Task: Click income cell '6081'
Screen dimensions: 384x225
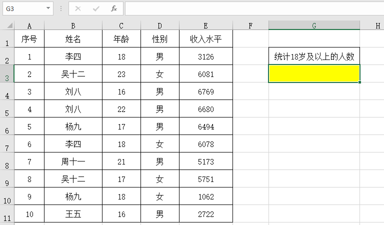Action: click(x=206, y=73)
